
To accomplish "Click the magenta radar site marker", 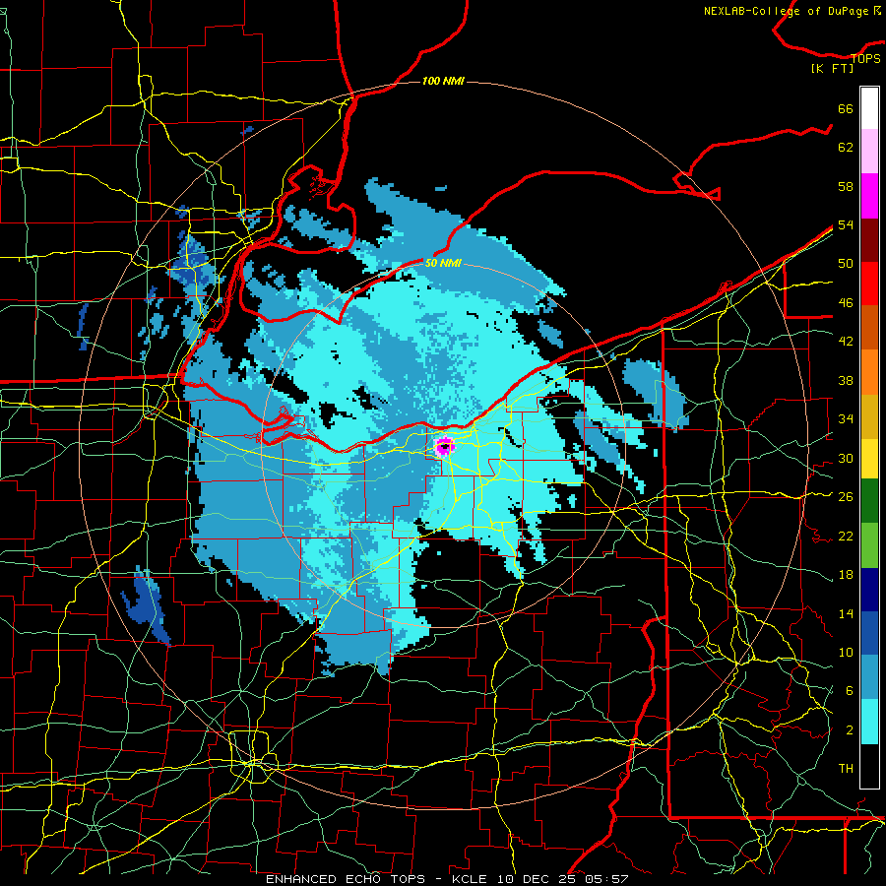I will (445, 446).
